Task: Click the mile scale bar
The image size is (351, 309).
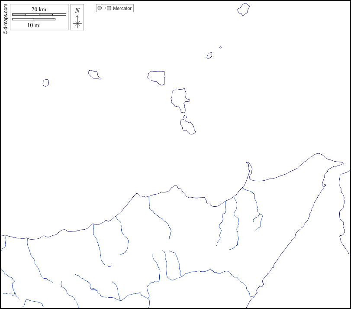Action: (x=34, y=19)
